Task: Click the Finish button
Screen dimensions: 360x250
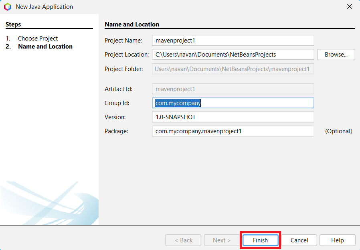Action: 260,240
